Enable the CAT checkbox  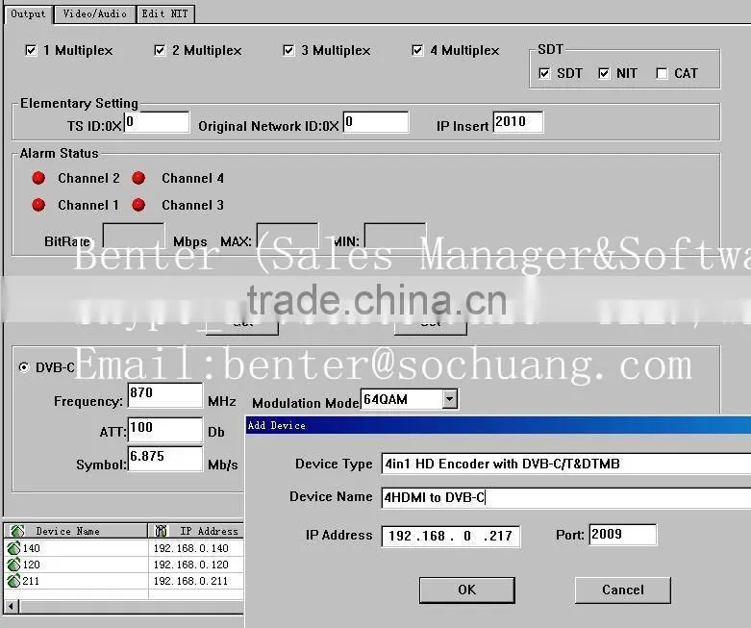(662, 73)
